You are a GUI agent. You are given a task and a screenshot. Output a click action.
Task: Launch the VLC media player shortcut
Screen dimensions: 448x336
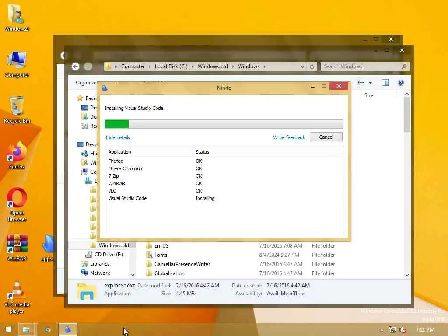[x=17, y=297]
